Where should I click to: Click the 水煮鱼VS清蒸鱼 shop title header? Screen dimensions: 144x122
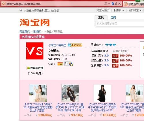pyautogui.click(x=33, y=37)
